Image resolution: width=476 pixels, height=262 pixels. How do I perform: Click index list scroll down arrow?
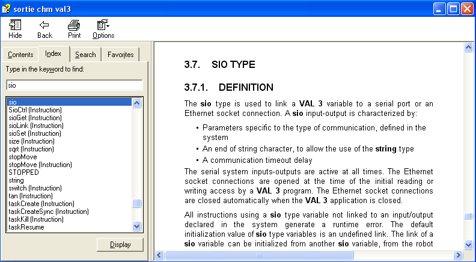pos(136,226)
